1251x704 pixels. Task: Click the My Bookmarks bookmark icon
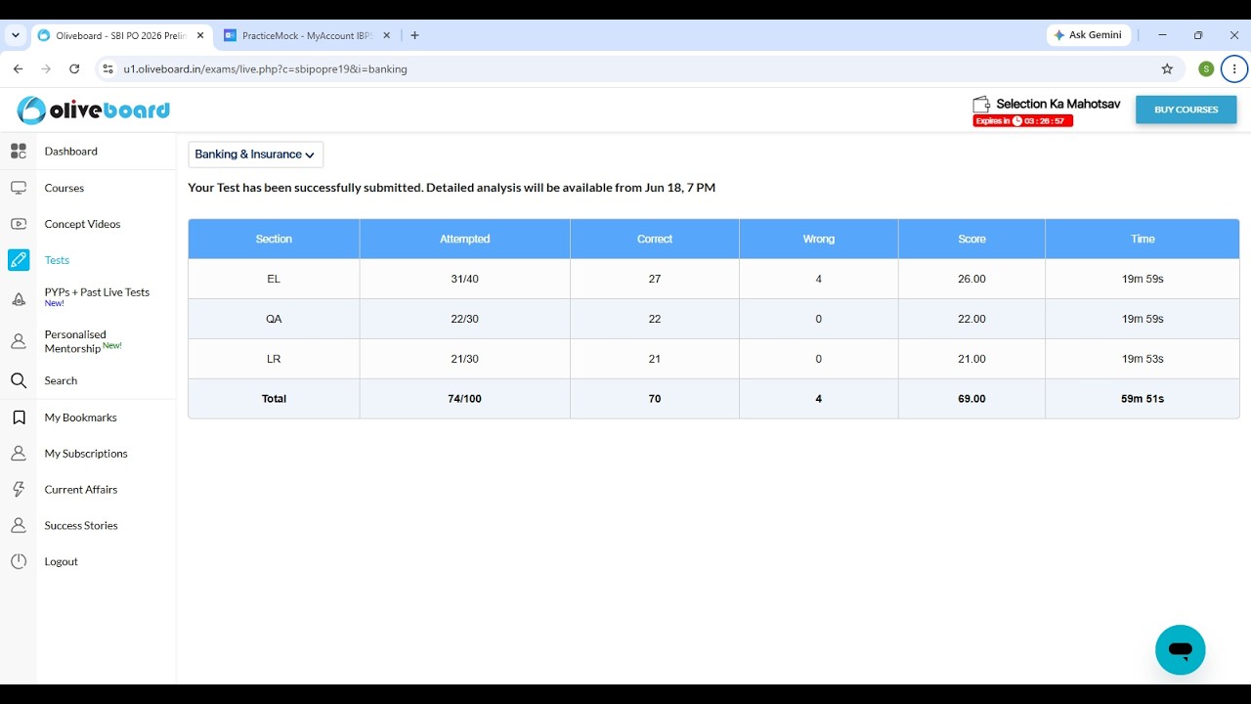click(19, 418)
